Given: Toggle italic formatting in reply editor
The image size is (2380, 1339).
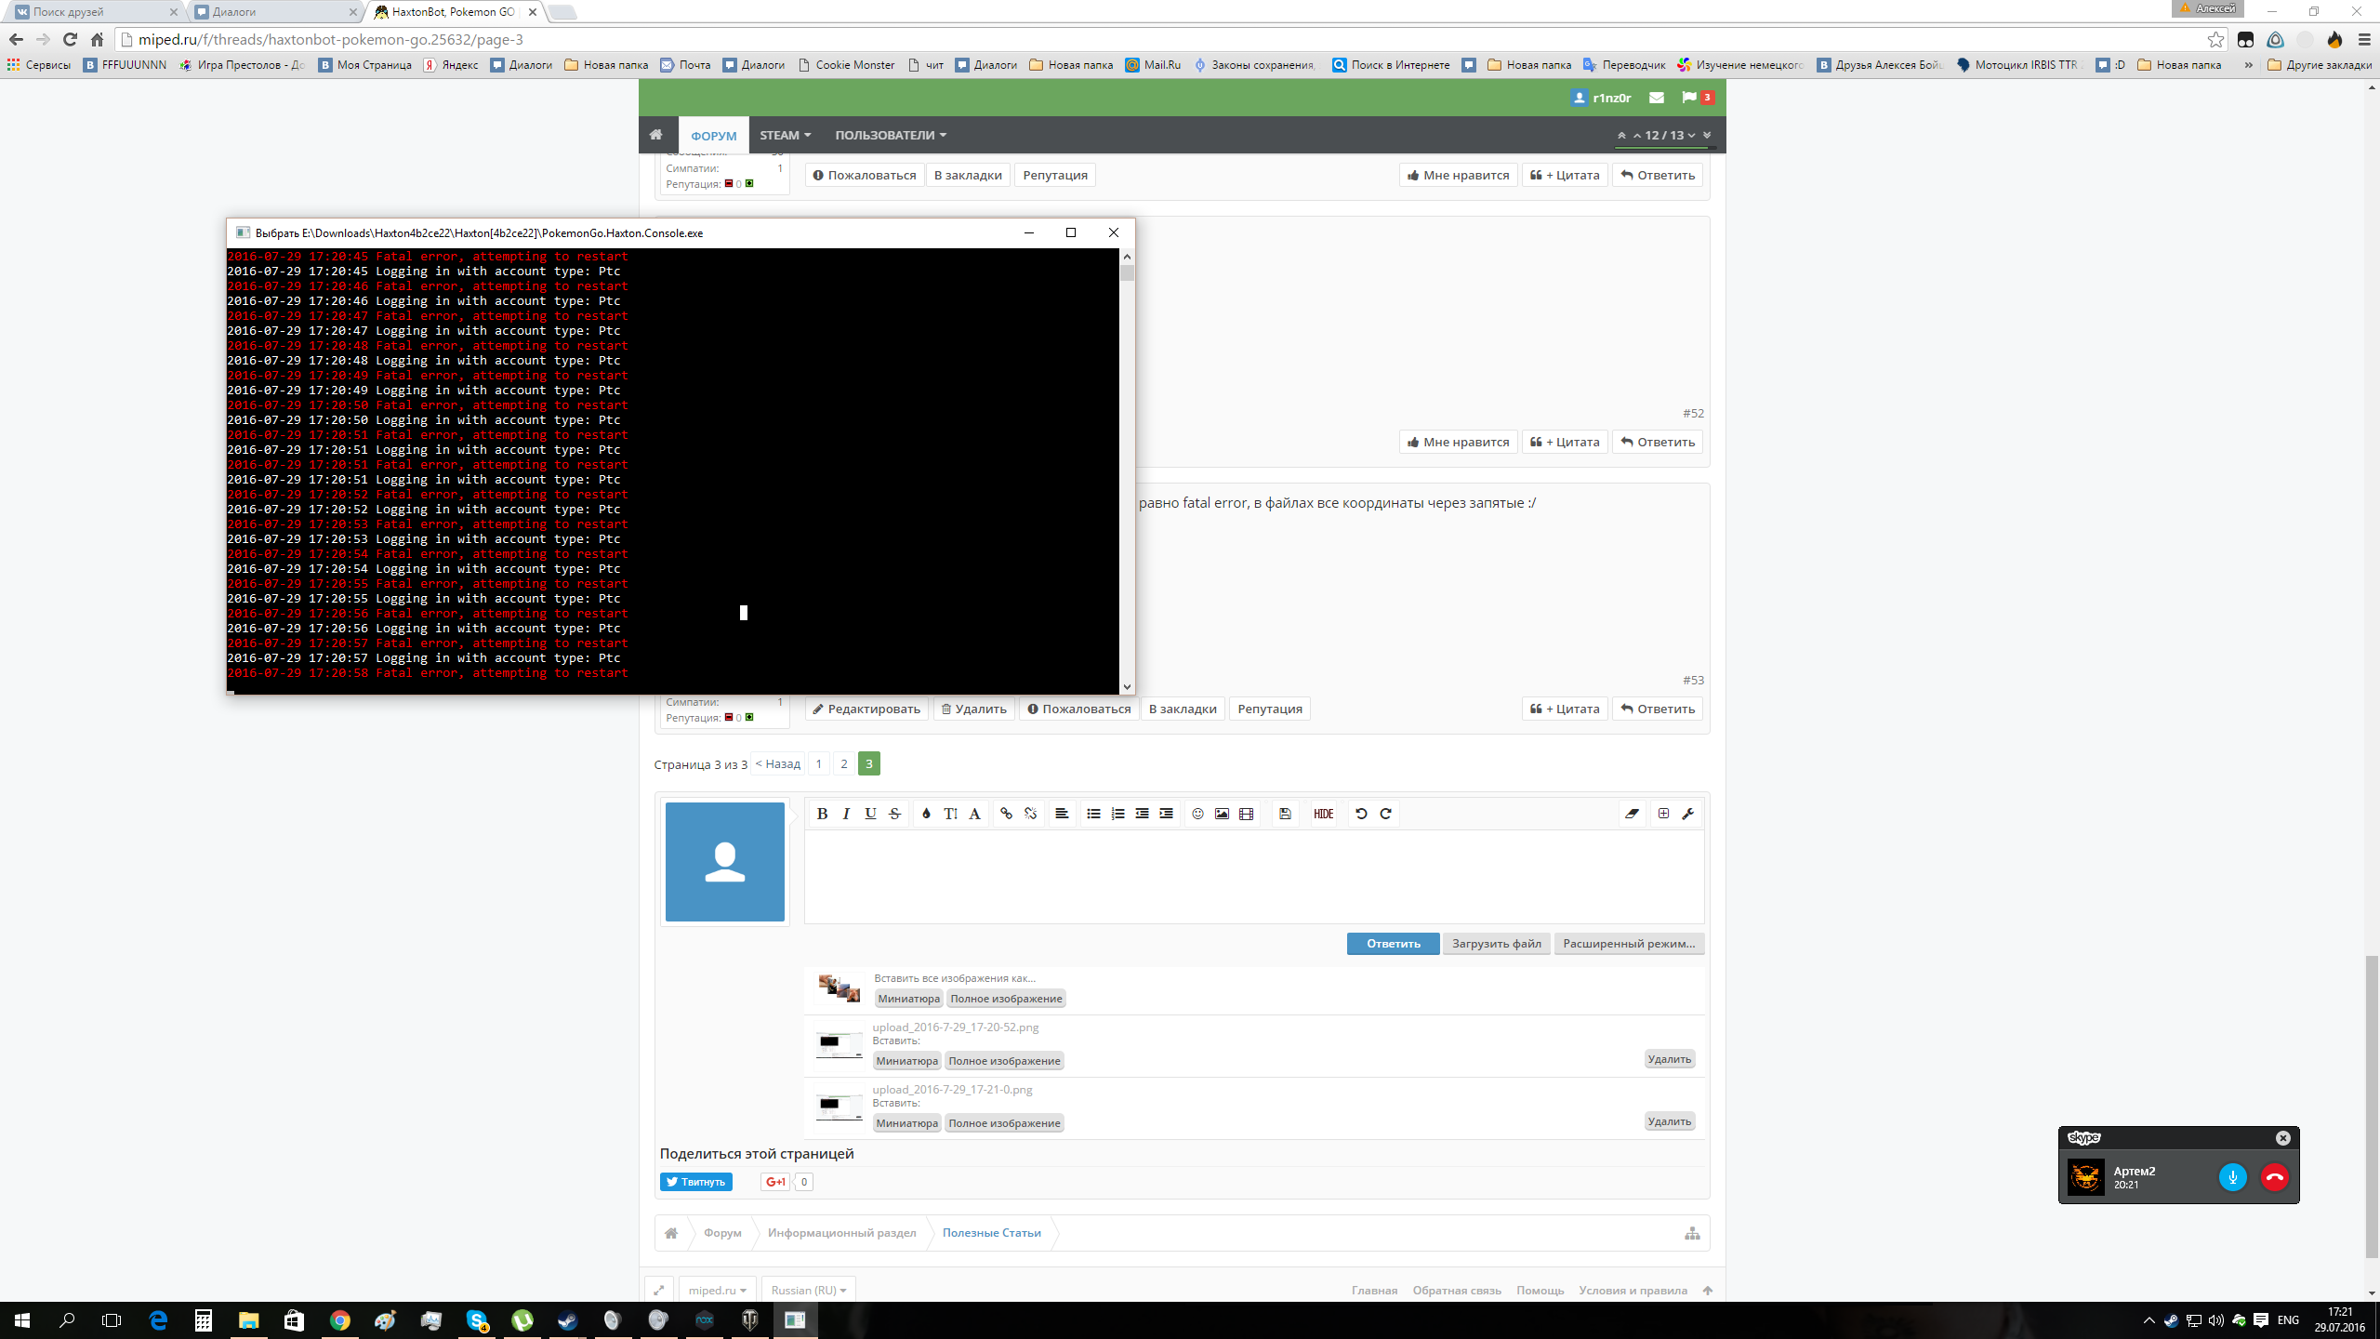Looking at the screenshot, I should pyautogui.click(x=846, y=814).
